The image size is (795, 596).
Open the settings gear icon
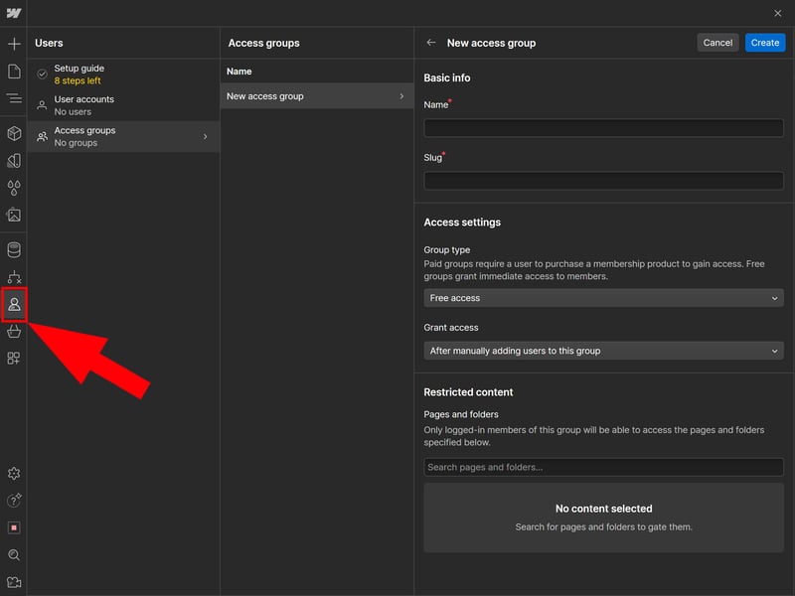[14, 474]
